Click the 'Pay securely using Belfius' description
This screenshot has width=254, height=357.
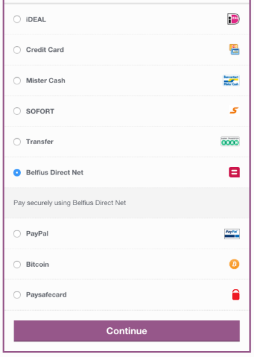tap(70, 203)
